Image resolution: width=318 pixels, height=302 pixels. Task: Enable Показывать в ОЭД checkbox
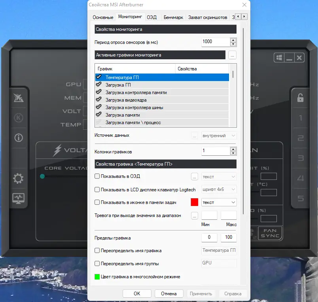pos(97,176)
